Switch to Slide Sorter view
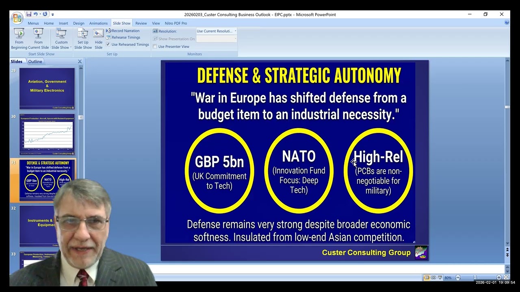Image resolution: width=520 pixels, height=292 pixels. tap(433, 277)
